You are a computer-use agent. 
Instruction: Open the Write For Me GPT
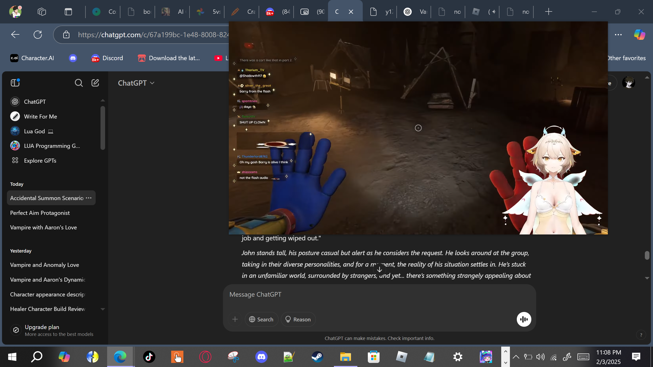click(51, 116)
